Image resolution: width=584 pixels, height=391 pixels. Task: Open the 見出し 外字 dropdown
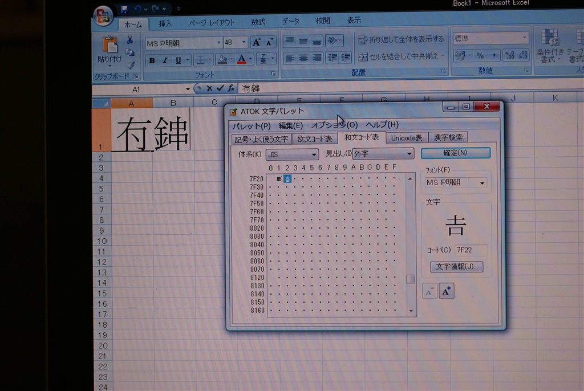pyautogui.click(x=383, y=153)
